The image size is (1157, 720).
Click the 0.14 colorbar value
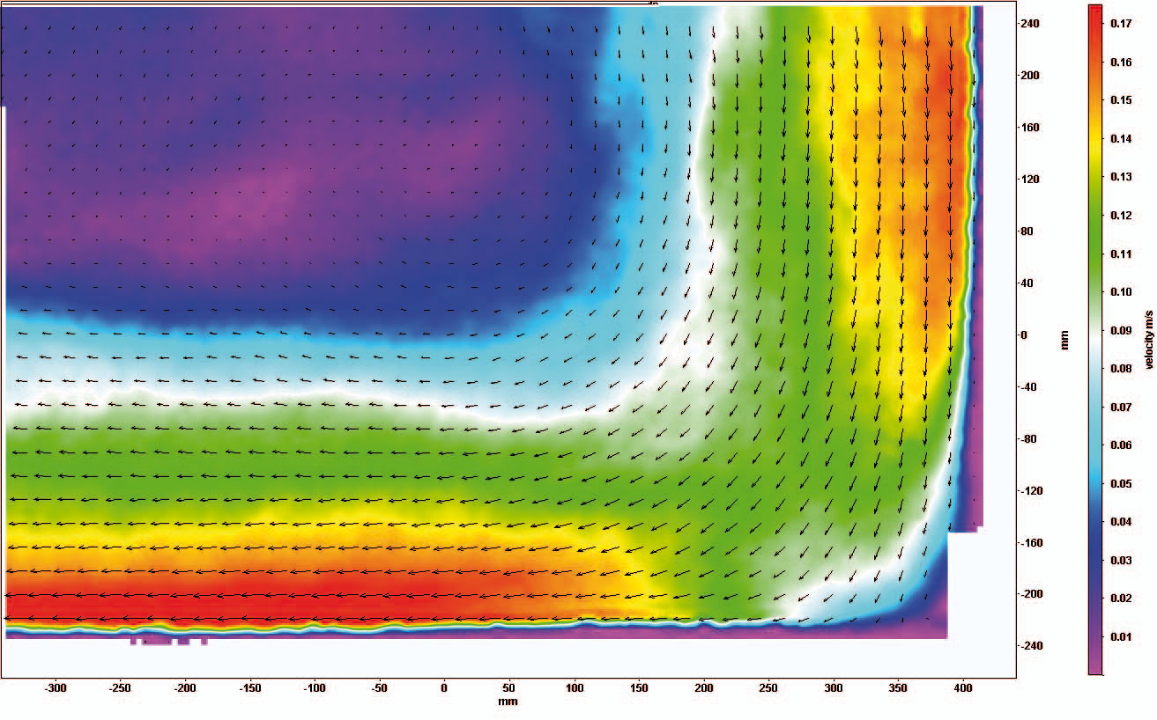coord(1119,139)
